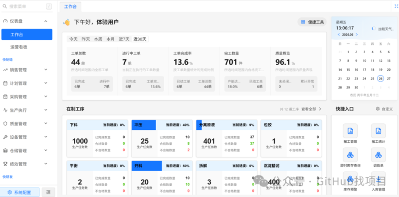Open the 库存预警 shortcut icon

tap(350, 179)
